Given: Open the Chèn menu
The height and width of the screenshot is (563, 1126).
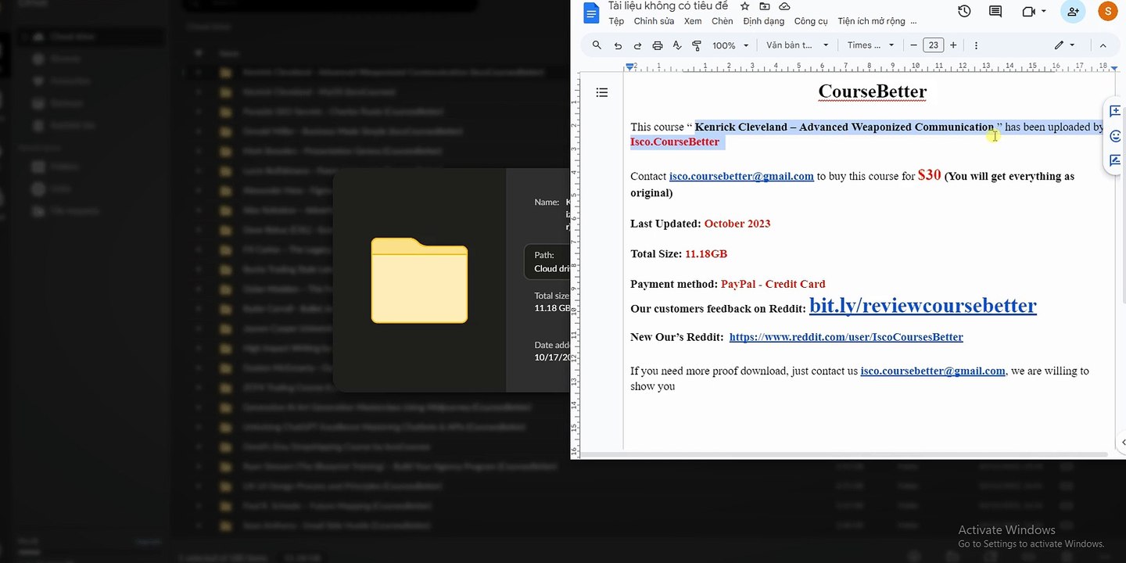Looking at the screenshot, I should tap(723, 22).
